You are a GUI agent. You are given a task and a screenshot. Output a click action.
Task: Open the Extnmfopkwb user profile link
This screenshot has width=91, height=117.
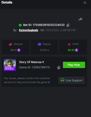pos(29,30)
